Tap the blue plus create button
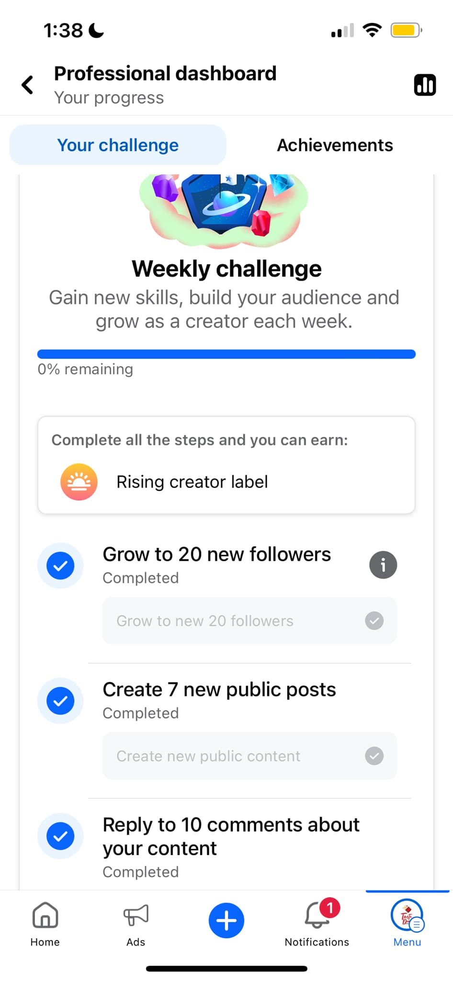Image resolution: width=453 pixels, height=981 pixels. 226,920
